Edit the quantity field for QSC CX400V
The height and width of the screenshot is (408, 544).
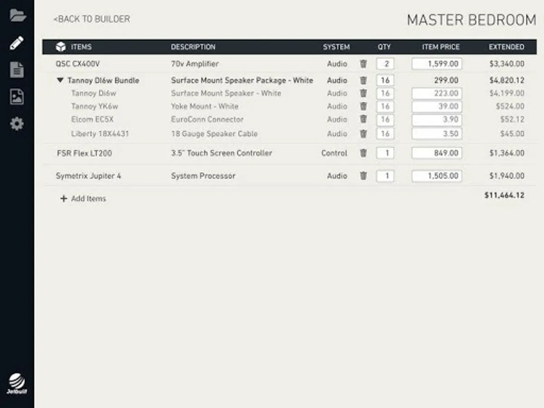click(385, 64)
